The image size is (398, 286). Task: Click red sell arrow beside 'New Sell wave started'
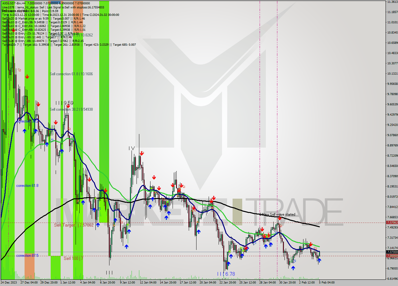point(280,219)
